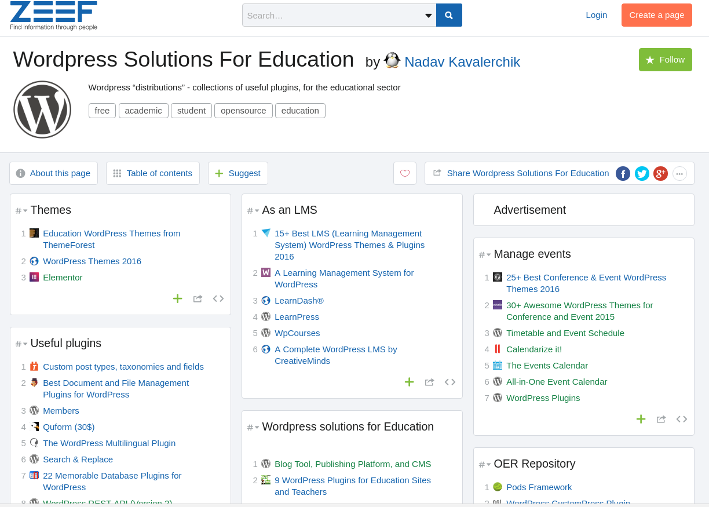
Task: Open WordPress Themes 2016 link
Action: click(92, 261)
